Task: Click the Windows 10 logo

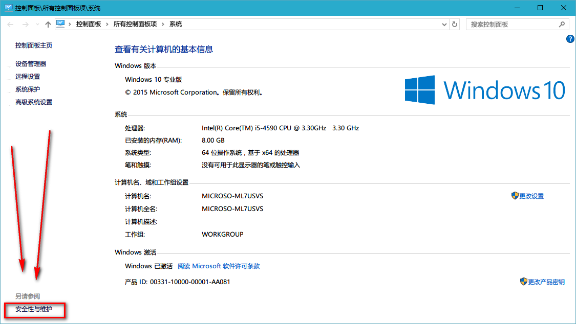Action: coord(485,90)
